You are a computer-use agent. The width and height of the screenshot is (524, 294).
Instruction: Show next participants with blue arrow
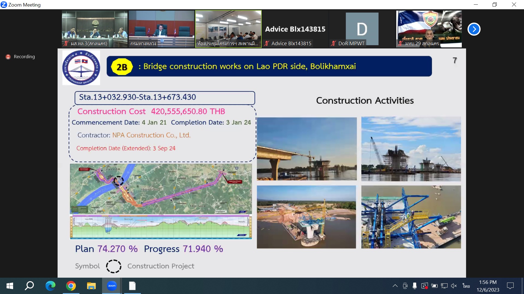coord(474,29)
